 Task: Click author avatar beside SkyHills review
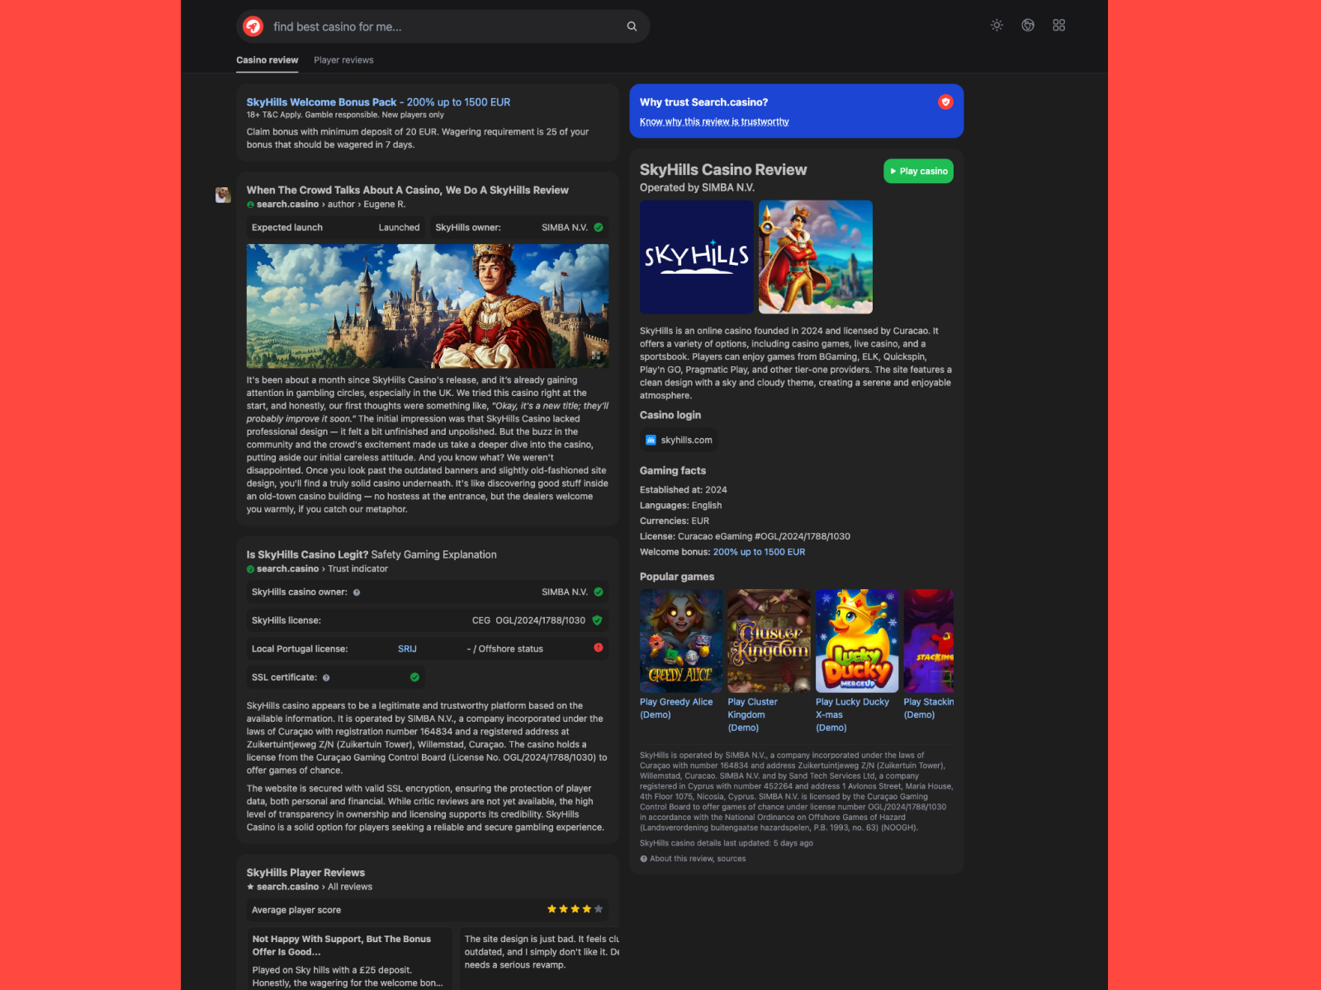[223, 195]
